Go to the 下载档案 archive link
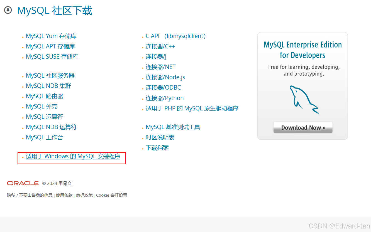371x232 pixels. (x=157, y=148)
